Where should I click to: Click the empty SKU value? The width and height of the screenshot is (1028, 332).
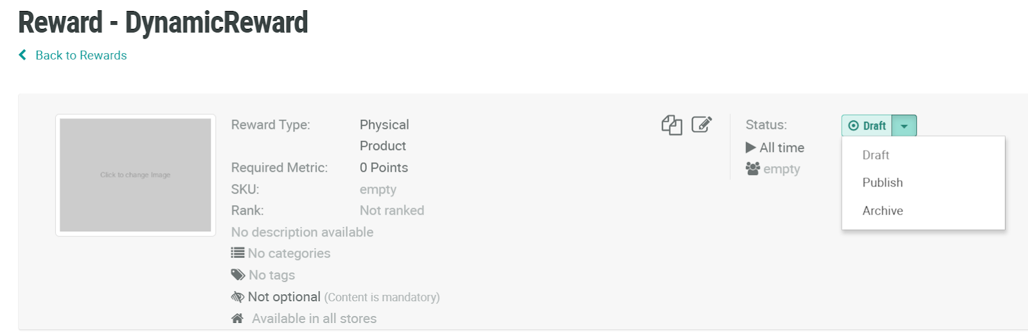(378, 189)
